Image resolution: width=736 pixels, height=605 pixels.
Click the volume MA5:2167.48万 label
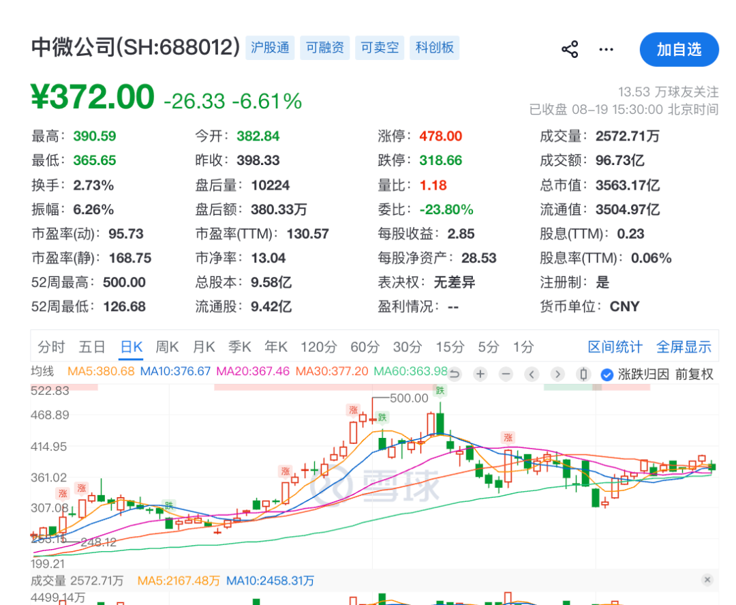coord(179,581)
